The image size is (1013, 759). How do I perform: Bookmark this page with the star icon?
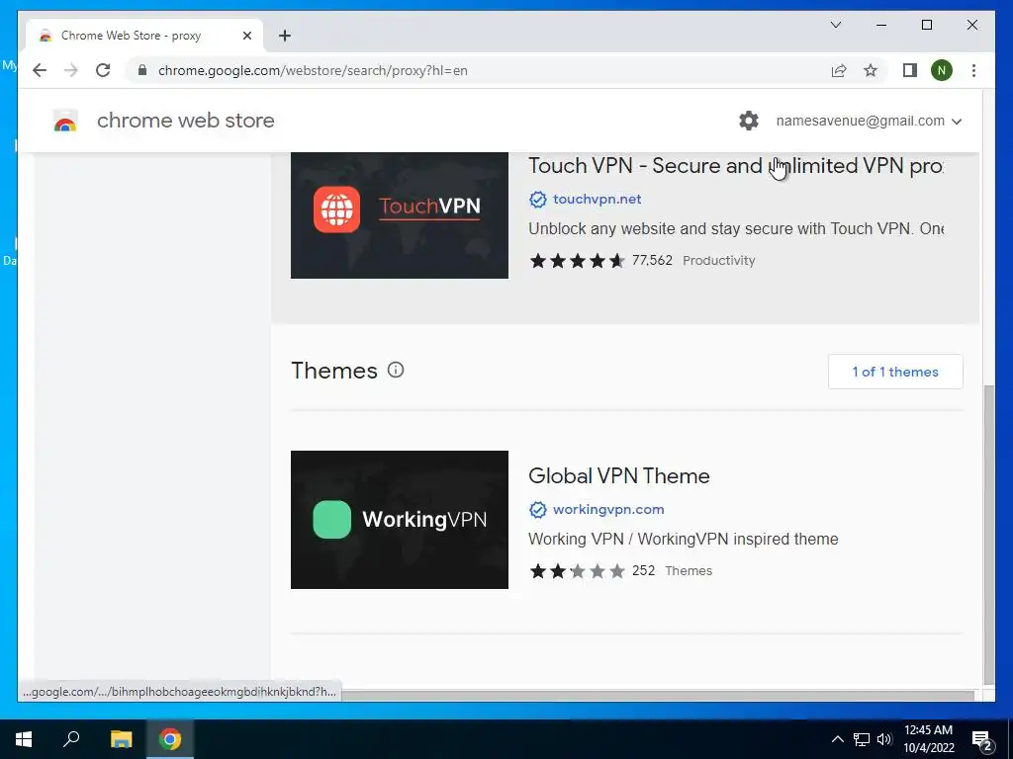click(x=871, y=70)
